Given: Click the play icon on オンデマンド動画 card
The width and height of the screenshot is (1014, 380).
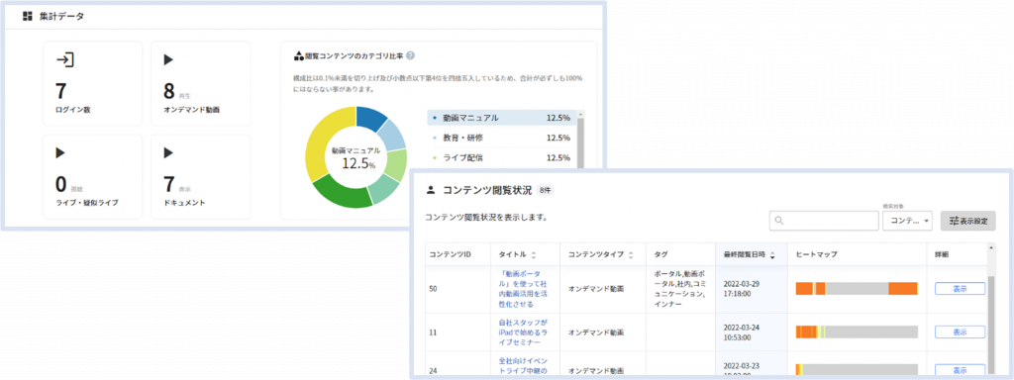Looking at the screenshot, I should pos(168,60).
